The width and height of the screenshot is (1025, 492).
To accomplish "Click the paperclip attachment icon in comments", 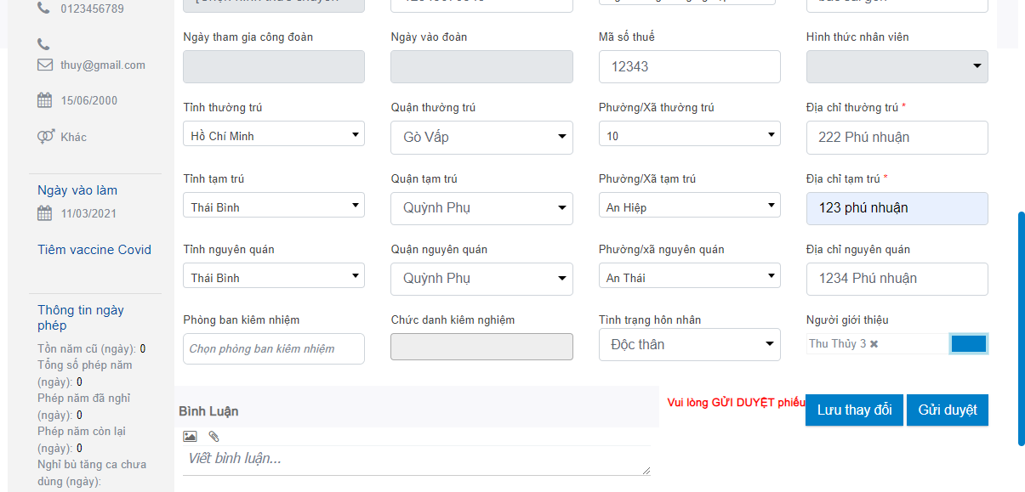I will 214,436.
